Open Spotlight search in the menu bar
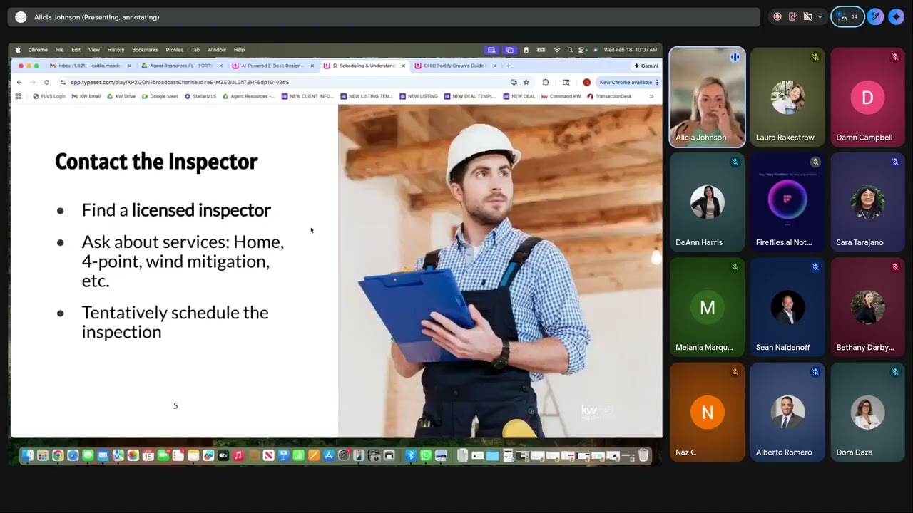The height and width of the screenshot is (513, 913). (x=570, y=50)
